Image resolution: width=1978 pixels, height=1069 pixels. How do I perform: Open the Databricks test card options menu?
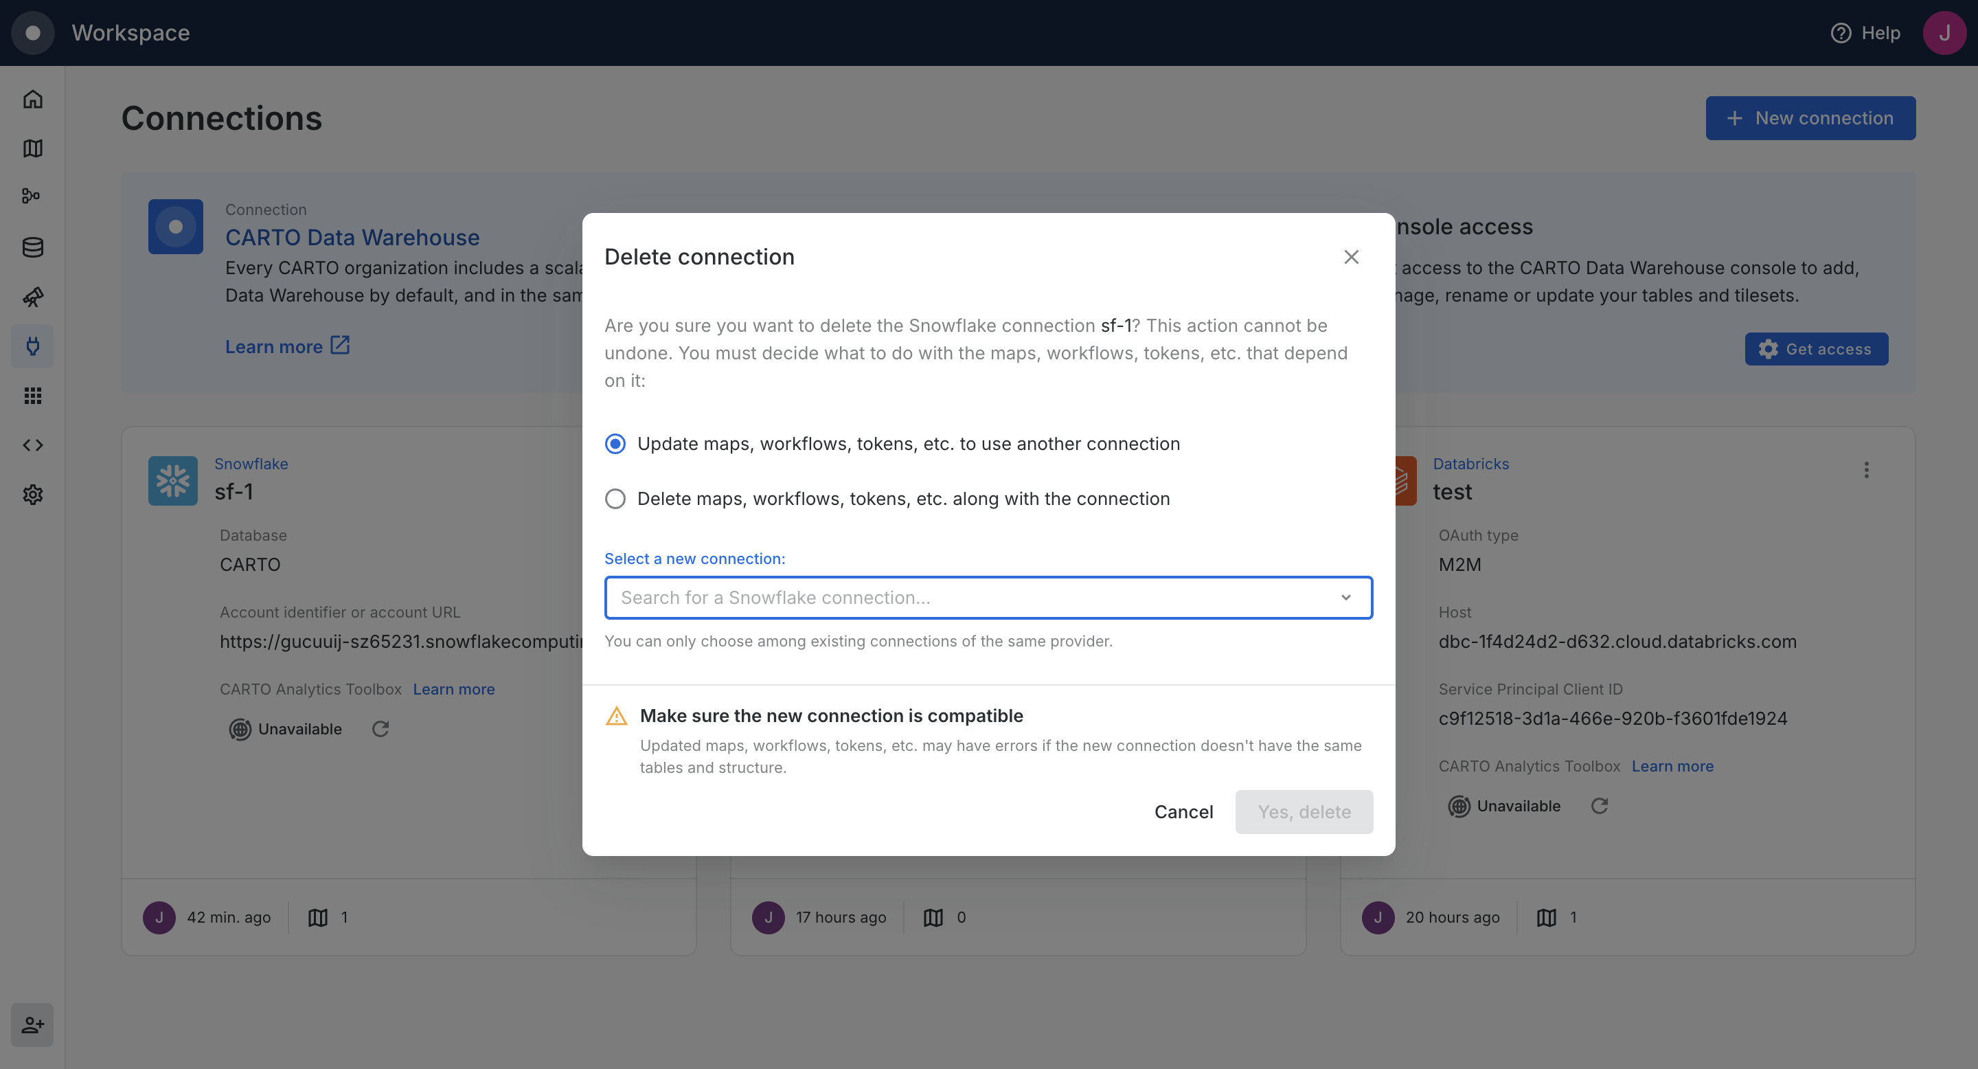click(x=1866, y=470)
